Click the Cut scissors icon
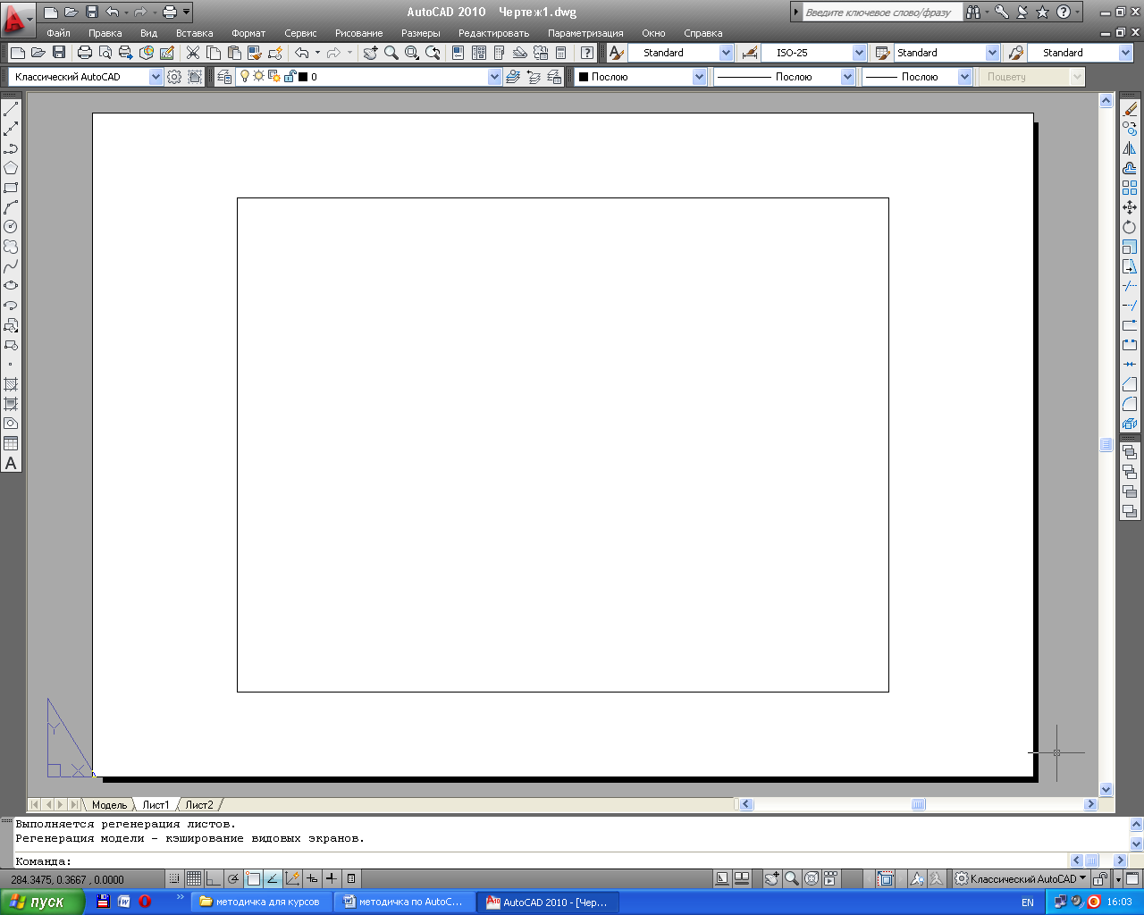 [x=193, y=53]
